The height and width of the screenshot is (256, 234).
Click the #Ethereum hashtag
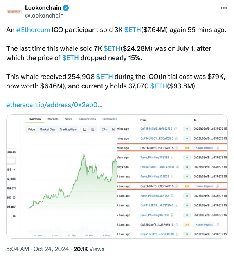pyautogui.click(x=33, y=30)
